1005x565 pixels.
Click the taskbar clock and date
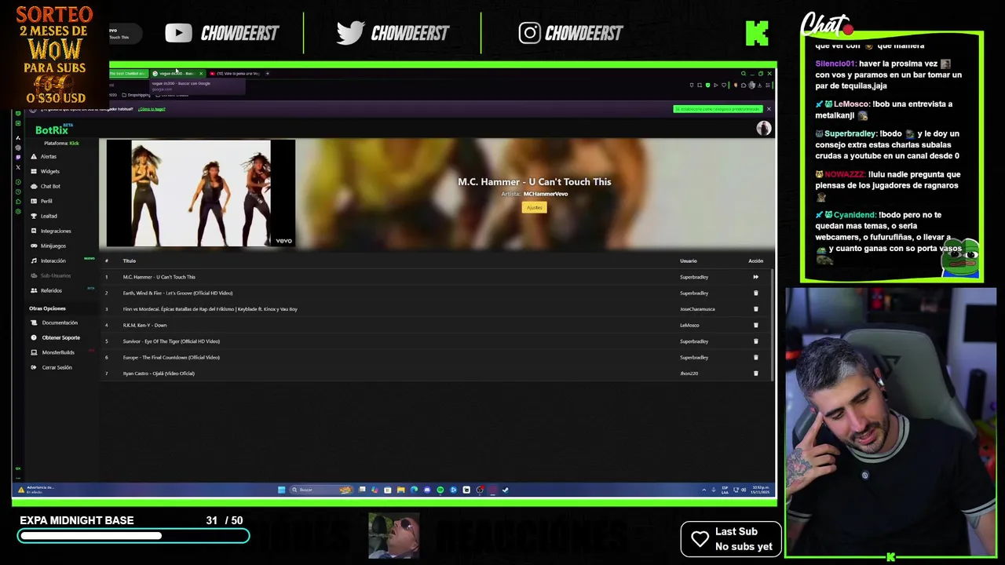760,490
